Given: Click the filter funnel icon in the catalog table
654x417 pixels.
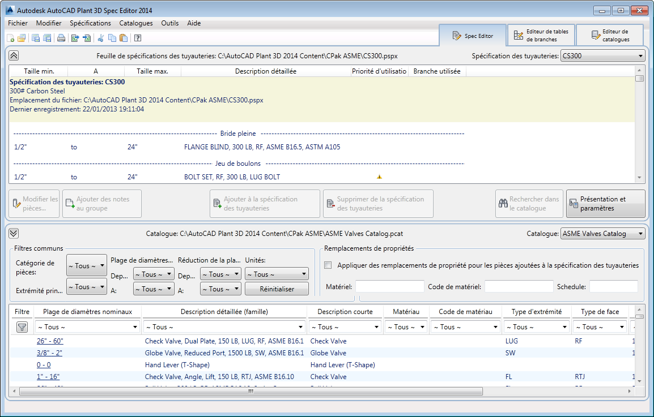Looking at the screenshot, I should (x=22, y=328).
